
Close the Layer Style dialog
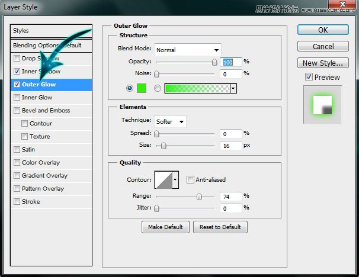tap(342, 5)
